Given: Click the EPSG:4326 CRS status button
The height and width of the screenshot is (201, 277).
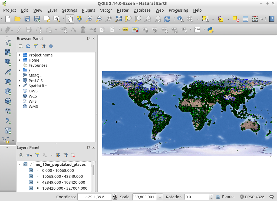Looking at the screenshot, I should pos(252,197).
